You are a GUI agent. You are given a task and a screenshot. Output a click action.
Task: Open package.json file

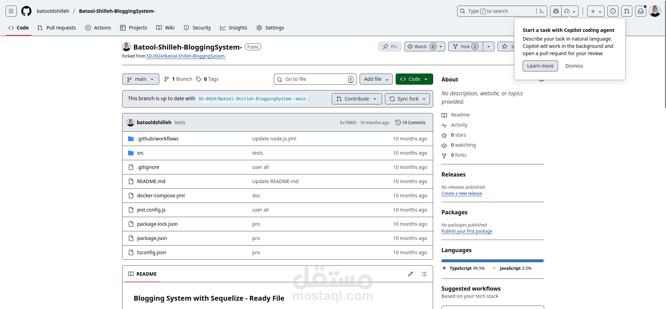[152, 238]
